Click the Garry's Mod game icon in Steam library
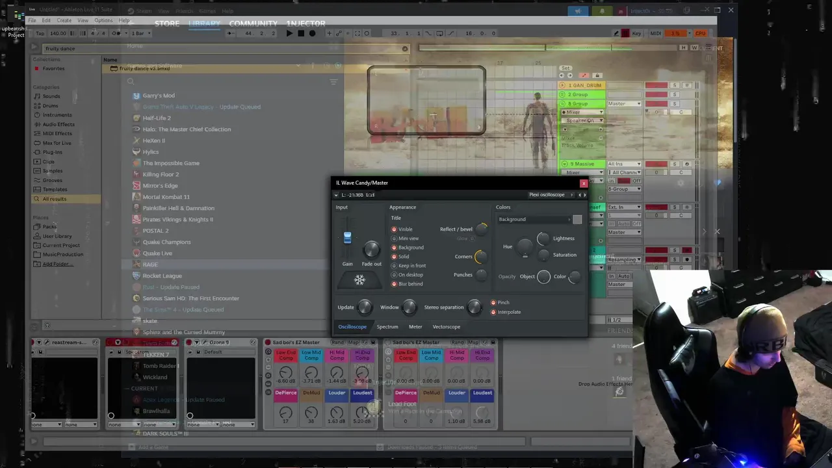The width and height of the screenshot is (832, 468). (x=136, y=96)
